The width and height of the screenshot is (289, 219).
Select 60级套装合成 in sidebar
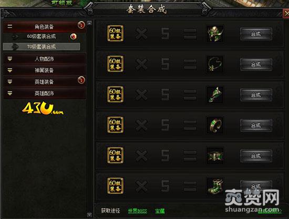point(42,36)
